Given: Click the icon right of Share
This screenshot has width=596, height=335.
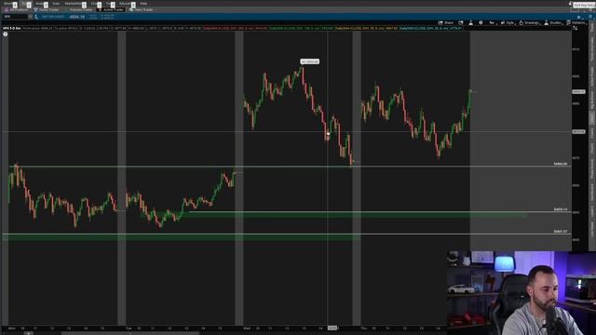Looking at the screenshot, I should 461,22.
